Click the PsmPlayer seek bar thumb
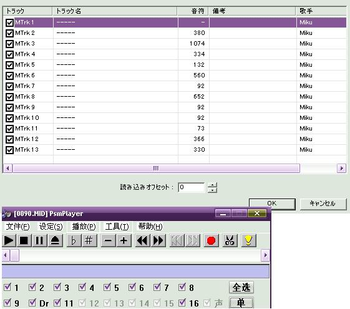 15,255
